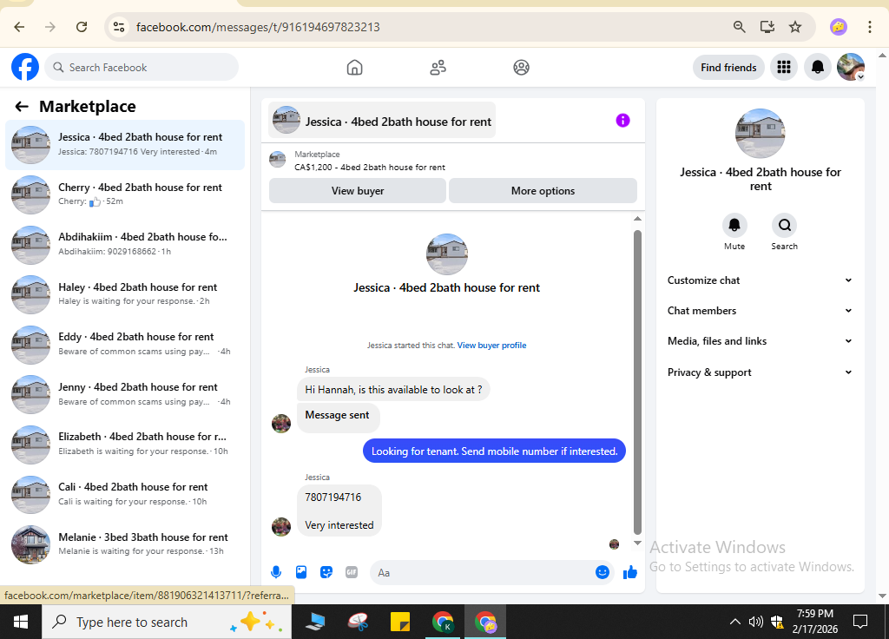Expand Privacy & support section
Image resolution: width=889 pixels, height=639 pixels.
click(760, 372)
